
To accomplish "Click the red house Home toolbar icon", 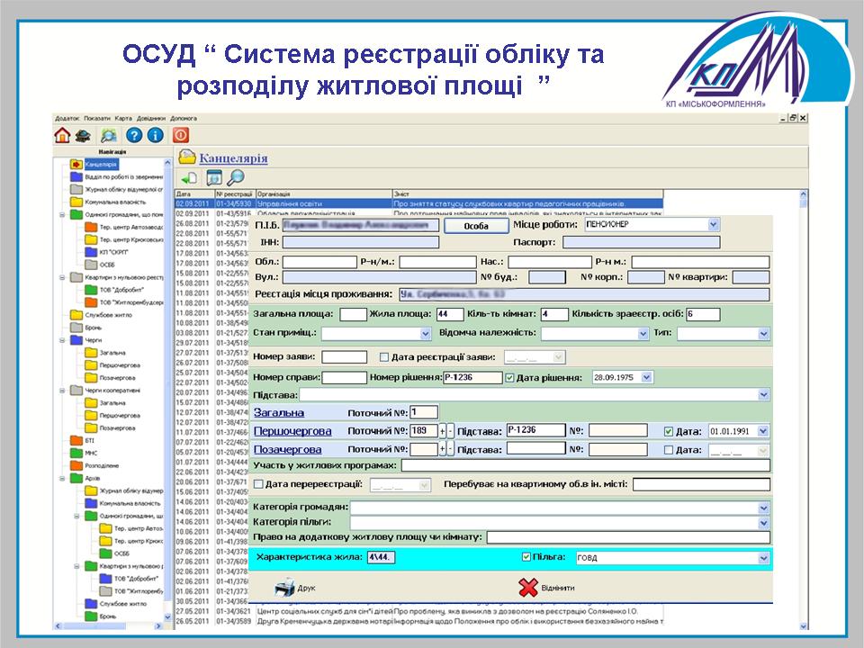I will coord(62,135).
